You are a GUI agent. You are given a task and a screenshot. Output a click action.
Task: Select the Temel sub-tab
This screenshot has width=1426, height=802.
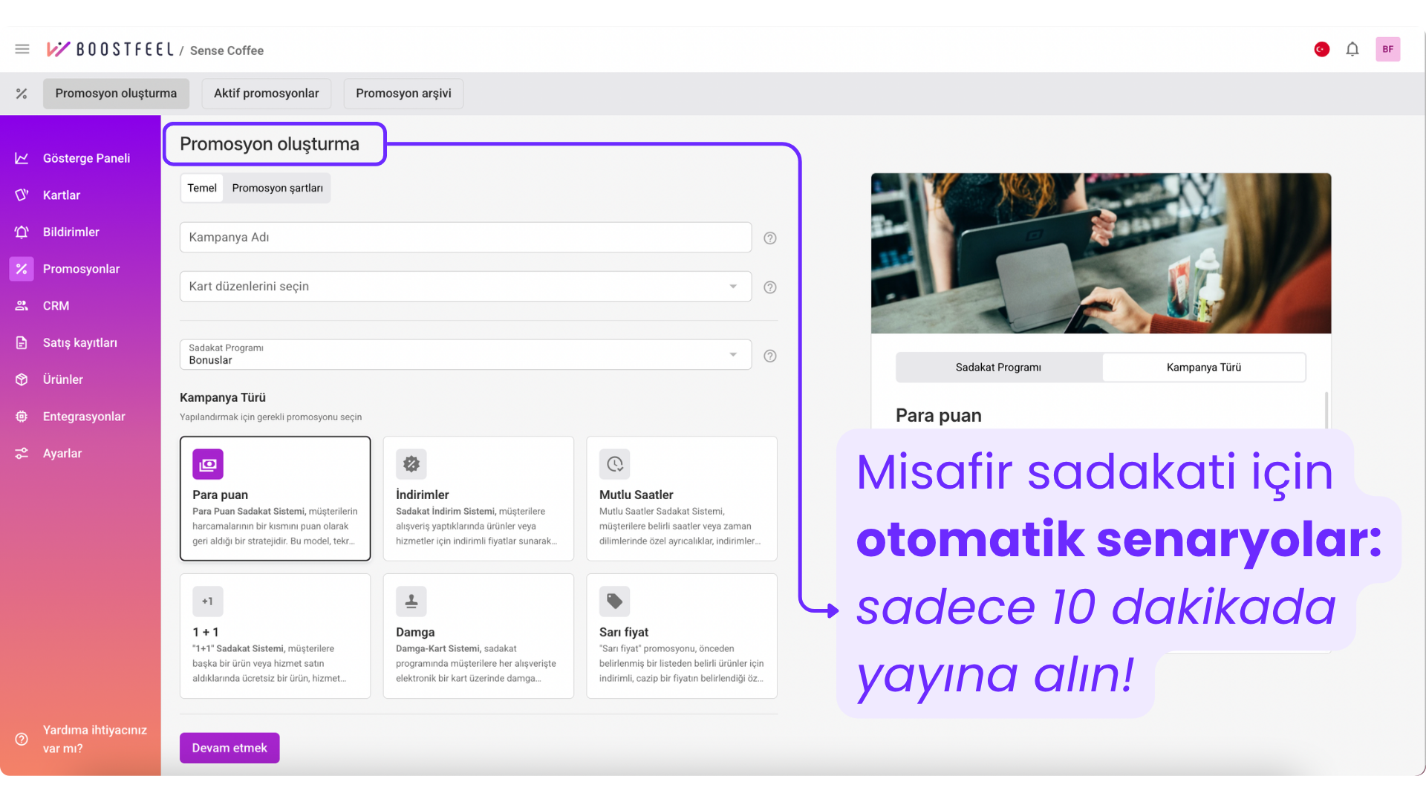202,188
